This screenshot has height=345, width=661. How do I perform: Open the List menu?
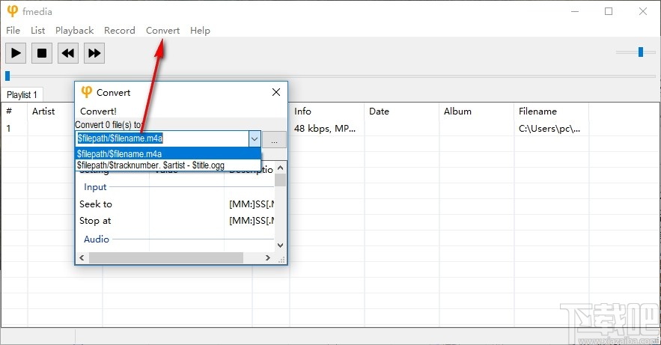pos(37,31)
